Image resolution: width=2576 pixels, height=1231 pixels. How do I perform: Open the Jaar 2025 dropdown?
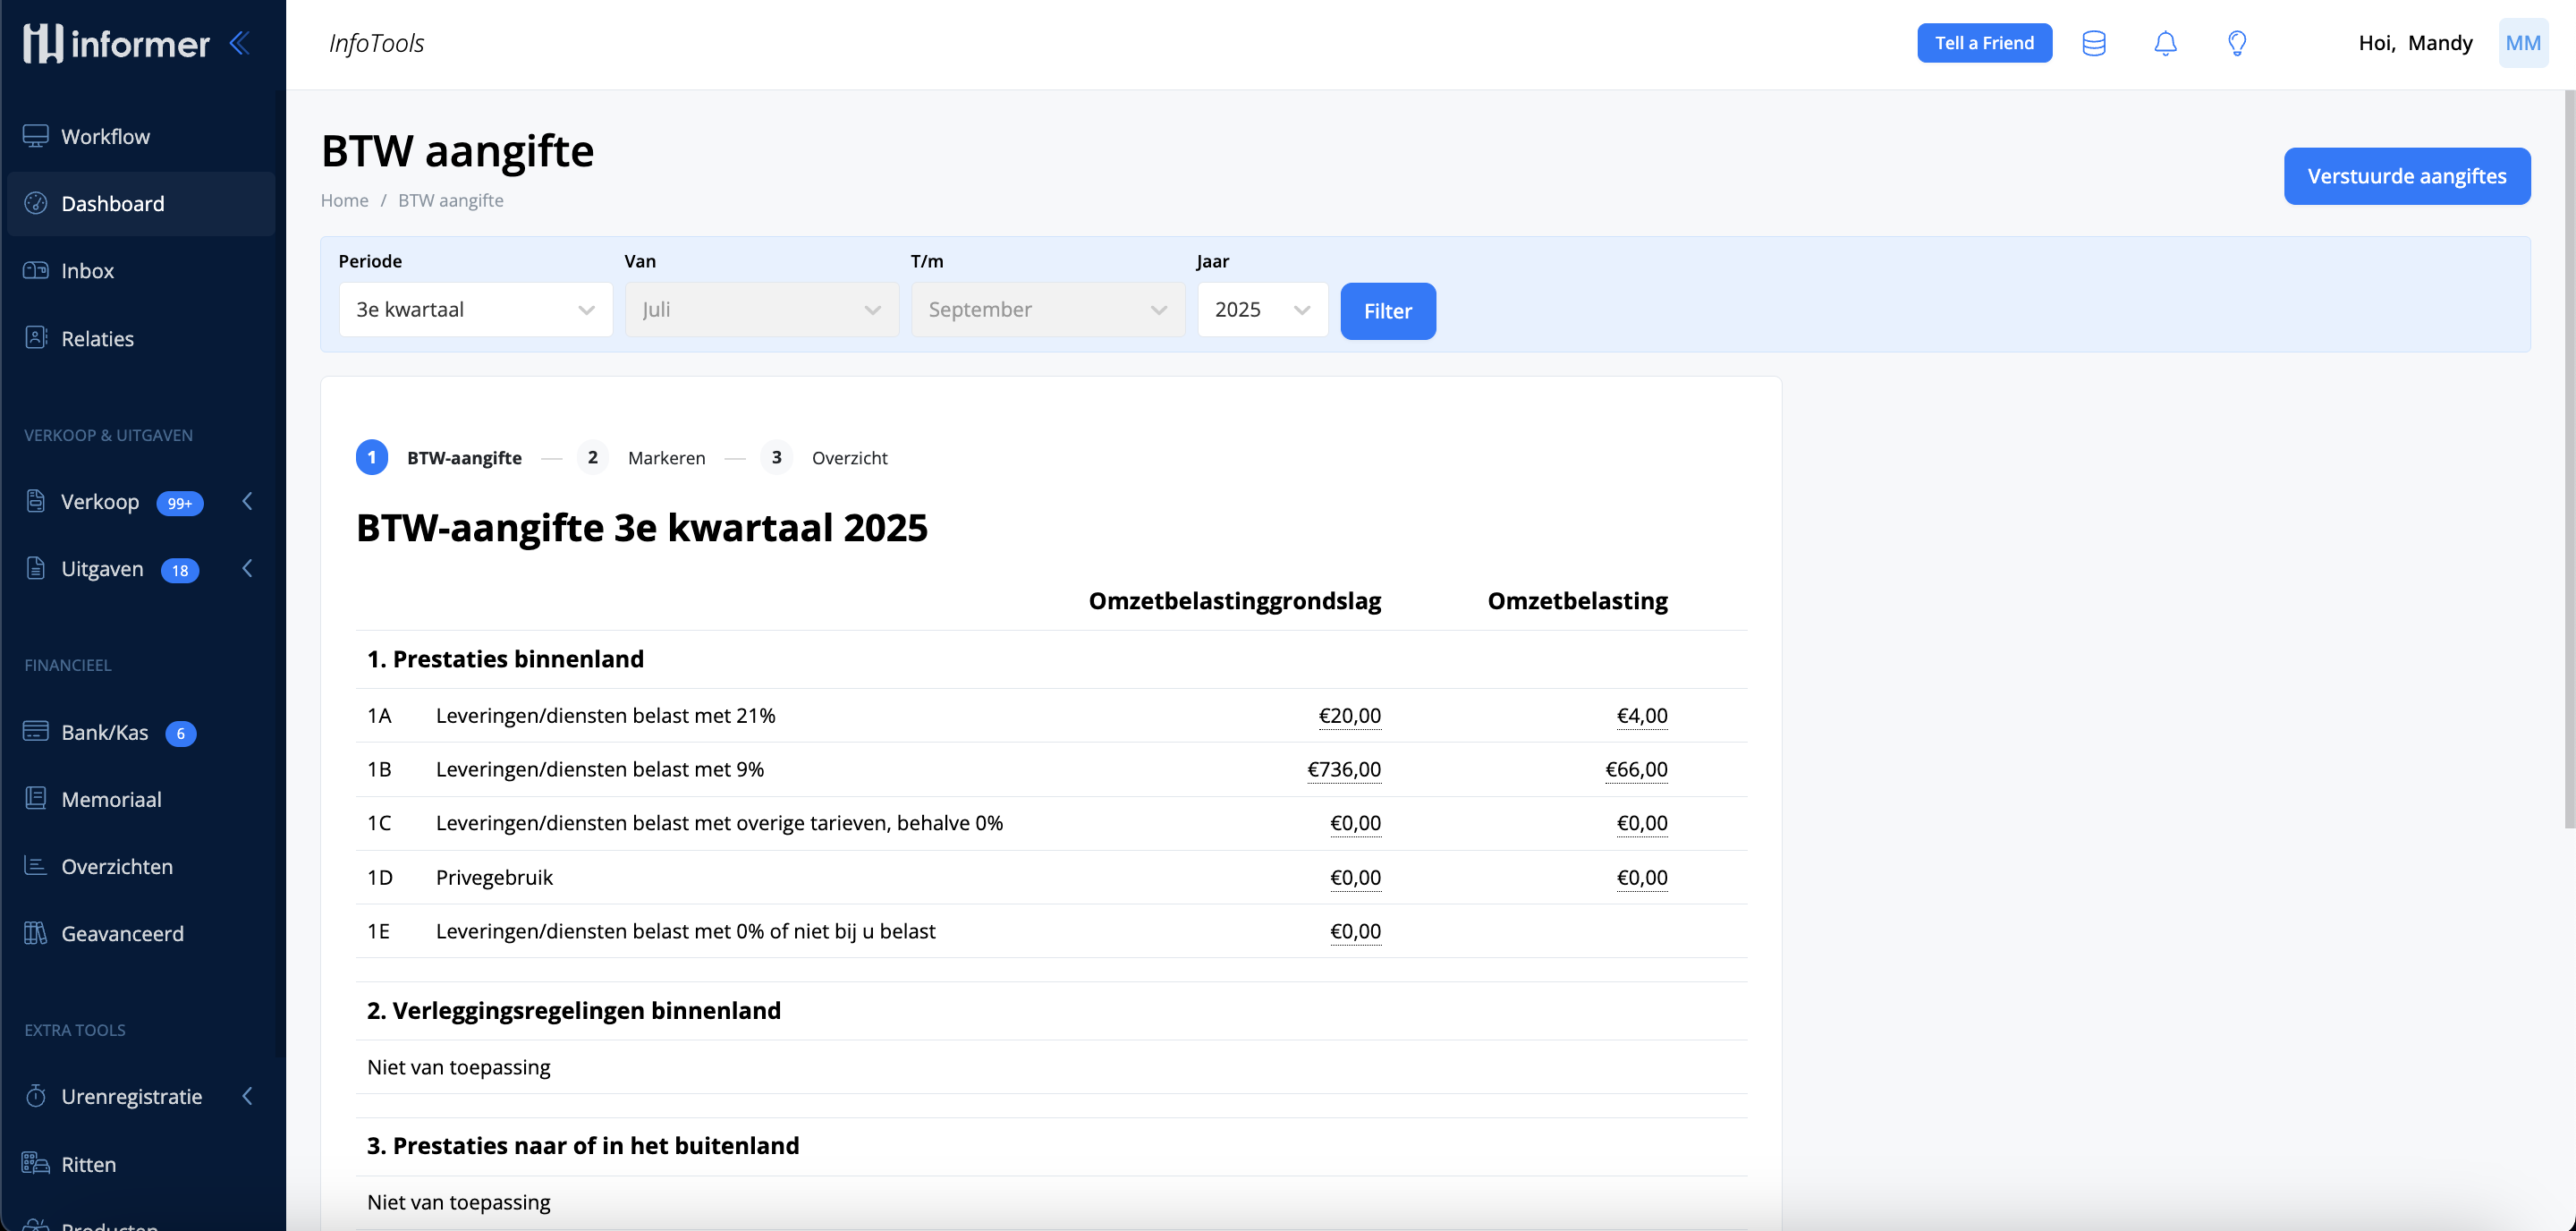tap(1262, 310)
